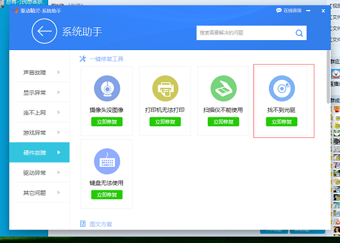Viewport: 340px width, 243px height.
Task: Select the 硬件故障 category
Action: pos(39,153)
